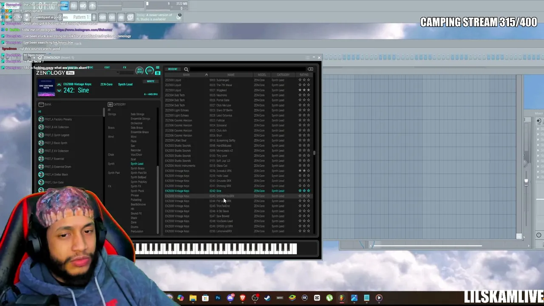This screenshot has height=306, width=544.
Task: Open Microsoft Copilot from the taskbar
Action: [x=181, y=298]
